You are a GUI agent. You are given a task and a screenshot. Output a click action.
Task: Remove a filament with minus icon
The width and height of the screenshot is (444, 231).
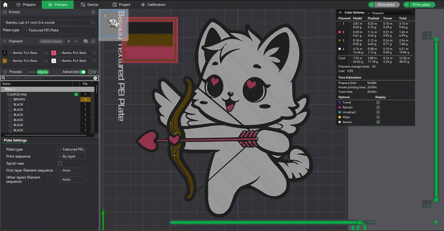(76, 41)
